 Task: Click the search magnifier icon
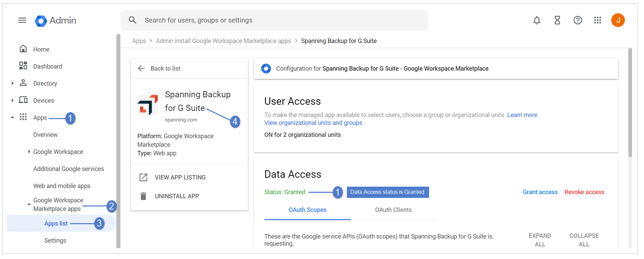133,20
